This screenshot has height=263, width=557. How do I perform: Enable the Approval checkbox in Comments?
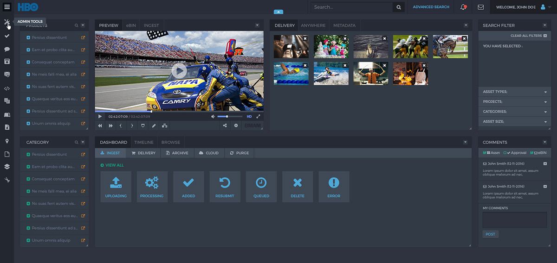pyautogui.click(x=505, y=153)
